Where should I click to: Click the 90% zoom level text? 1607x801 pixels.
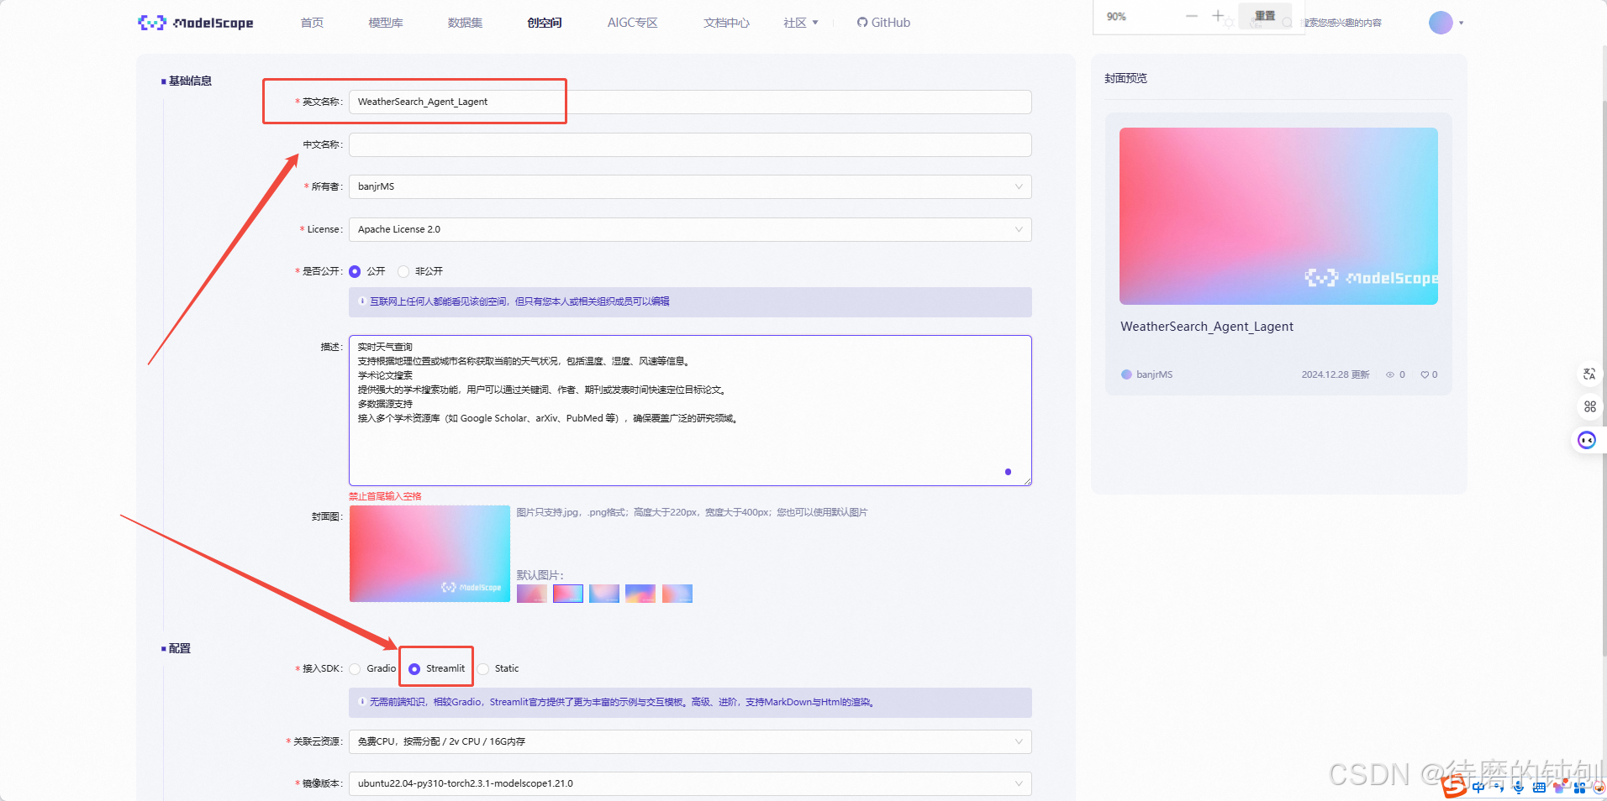(x=1116, y=17)
